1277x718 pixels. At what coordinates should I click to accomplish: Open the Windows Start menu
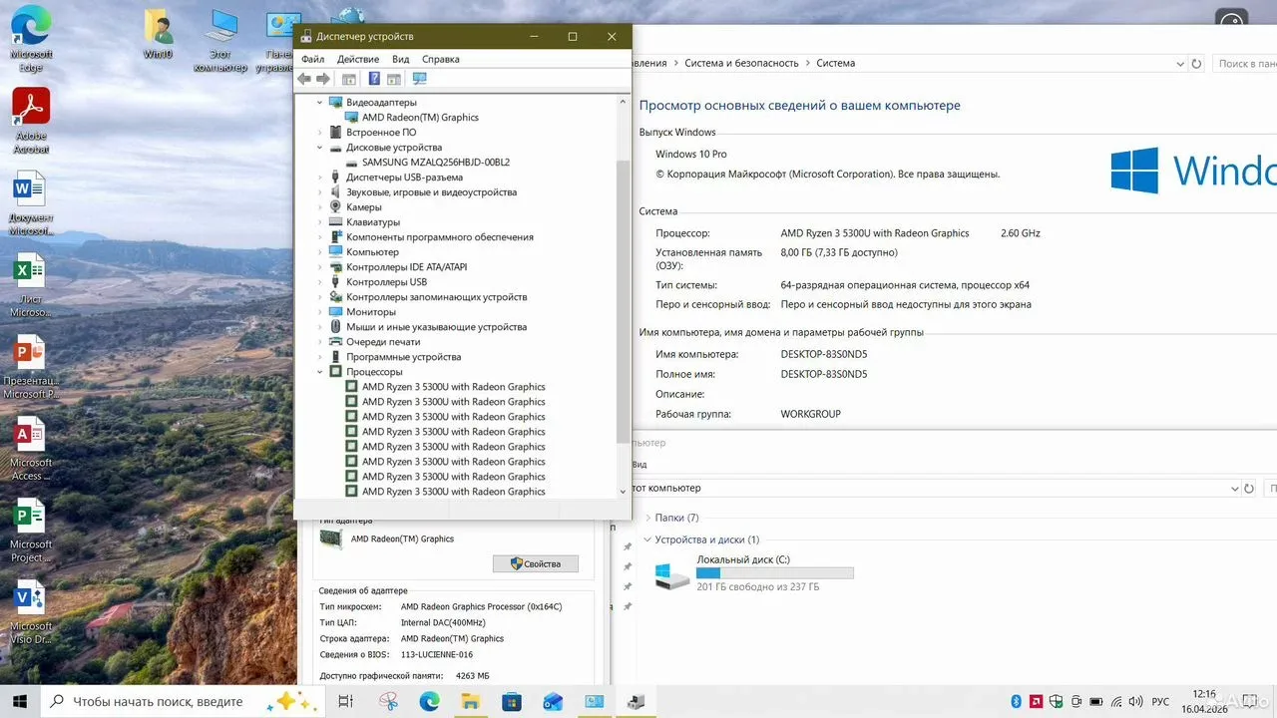[x=20, y=701]
